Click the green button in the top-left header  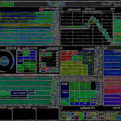tap(7, 4)
